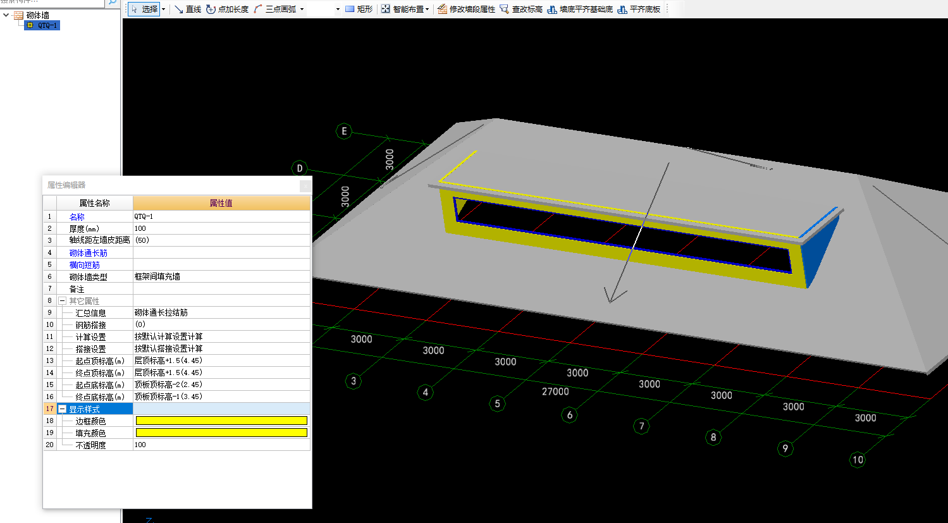Screen dimensions: 948x523
Task: Click 搭接设置 value 按默认搭接设置计算
Action: pos(221,348)
